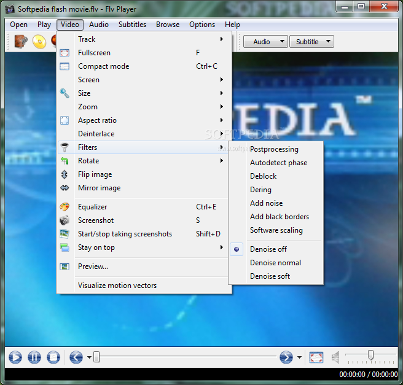Screen dimensions: 403x385
Task: Click the volume slider handle
Action: click(370, 355)
